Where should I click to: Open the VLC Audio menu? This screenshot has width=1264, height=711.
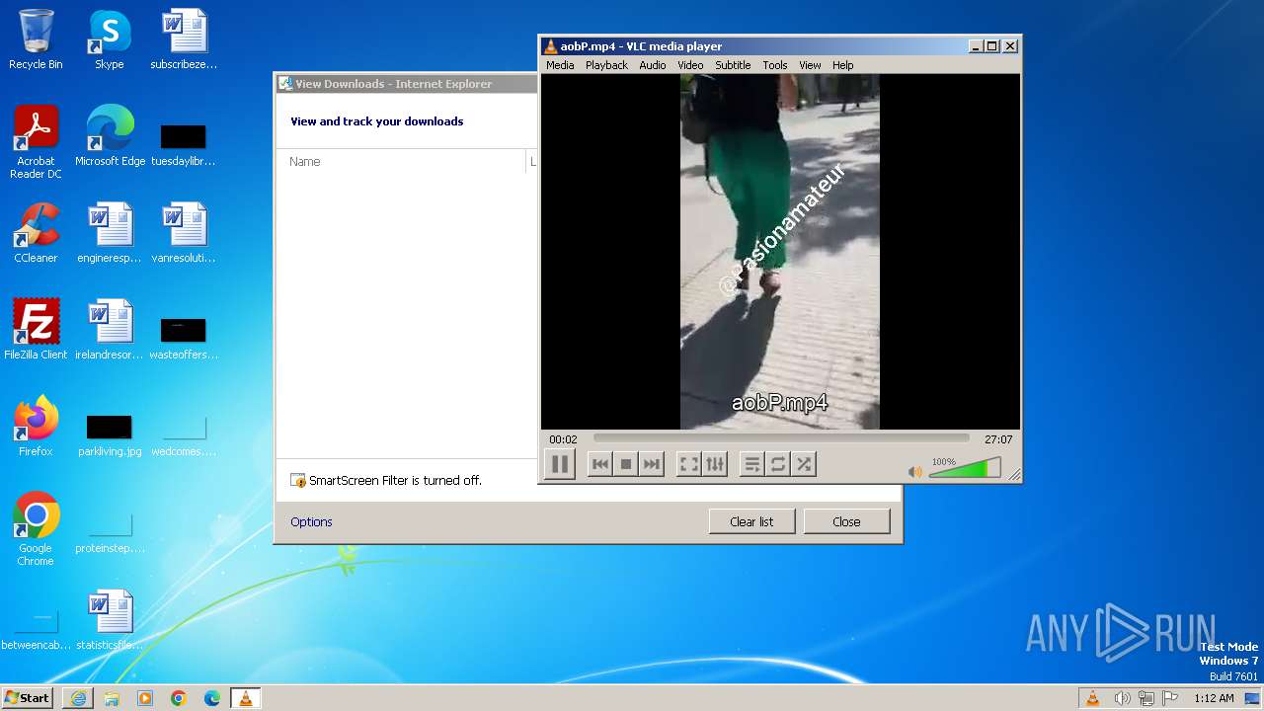coord(653,65)
